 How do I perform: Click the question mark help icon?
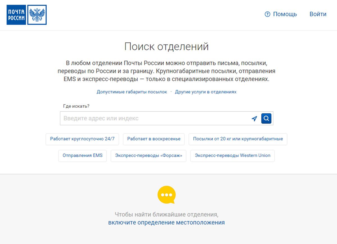pyautogui.click(x=267, y=14)
